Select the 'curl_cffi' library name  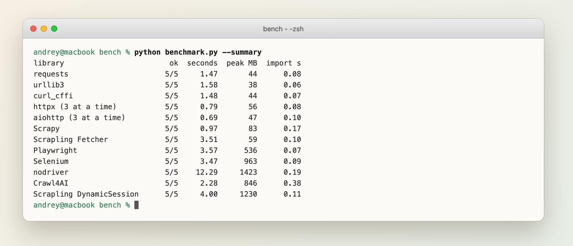coord(53,96)
